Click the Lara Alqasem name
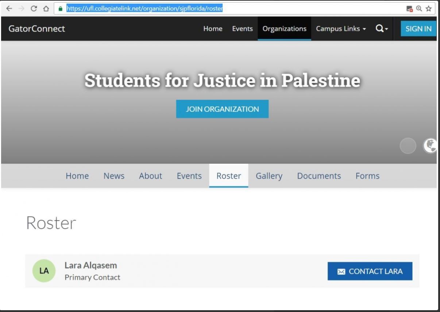The height and width of the screenshot is (312, 440). click(x=90, y=265)
